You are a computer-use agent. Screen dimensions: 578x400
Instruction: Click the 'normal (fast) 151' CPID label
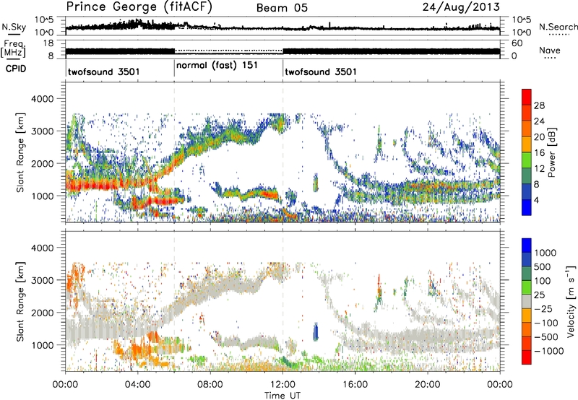217,66
